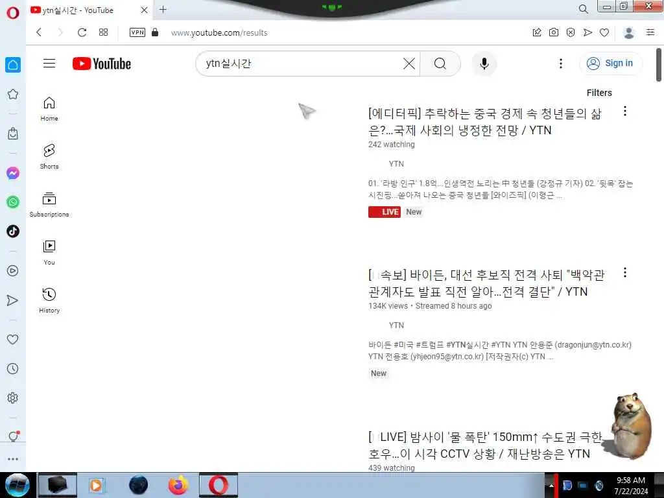Search in tabs magnifier icon
The image size is (664, 498).
click(x=583, y=9)
